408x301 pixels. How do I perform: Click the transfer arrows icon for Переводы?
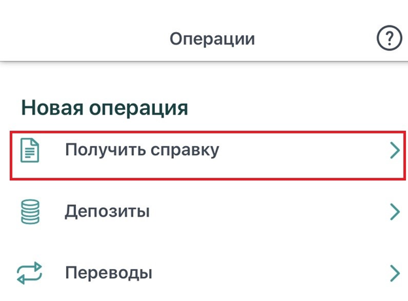point(31,272)
